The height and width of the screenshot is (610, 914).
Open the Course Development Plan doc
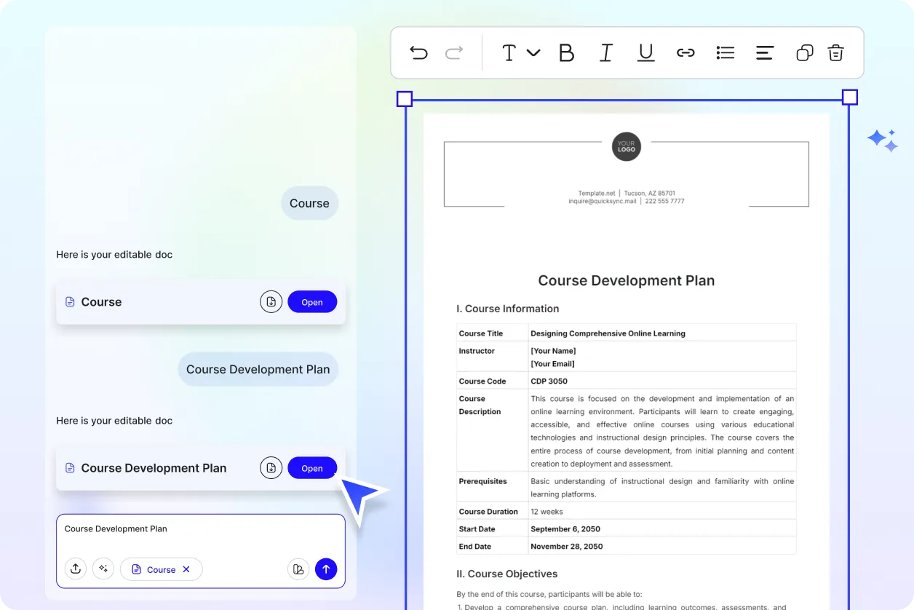coord(312,468)
